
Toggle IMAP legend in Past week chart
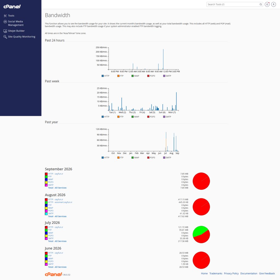(135, 117)
